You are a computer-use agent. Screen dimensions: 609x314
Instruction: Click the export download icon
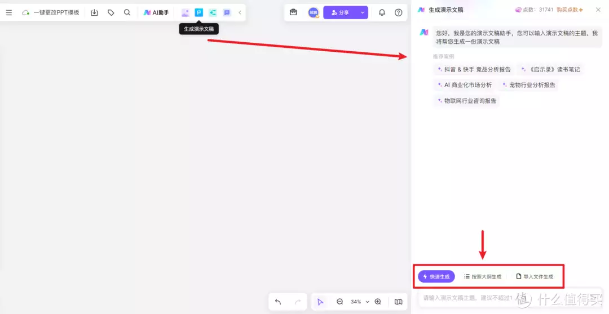click(94, 12)
